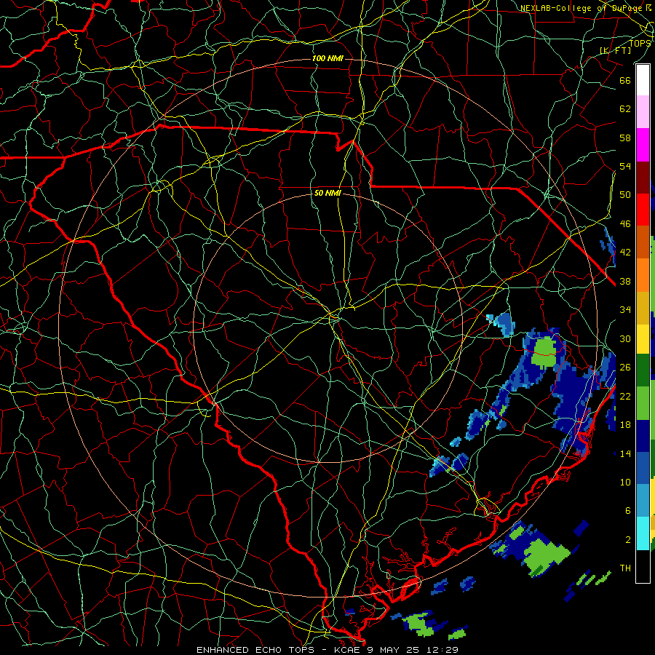Image resolution: width=655 pixels, height=655 pixels.
Task: Pick the dark orange swatch below red
Action: tap(643, 242)
